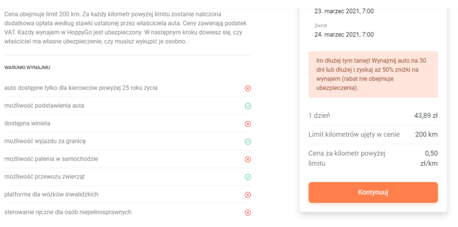Click red X for platforma dla wózków inwalidzkich
This screenshot has height=227, width=458.
coord(248,195)
